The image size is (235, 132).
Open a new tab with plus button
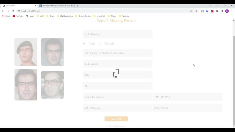(78, 6)
